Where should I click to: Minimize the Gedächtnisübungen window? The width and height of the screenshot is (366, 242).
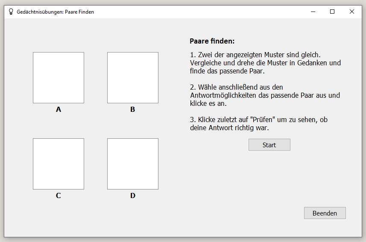(x=313, y=12)
